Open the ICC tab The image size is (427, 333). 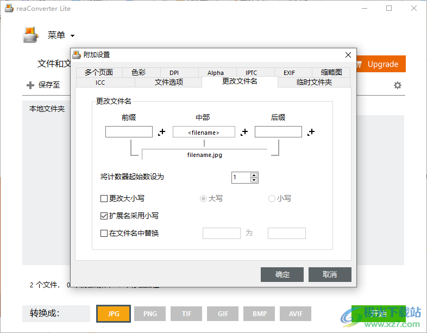click(105, 82)
